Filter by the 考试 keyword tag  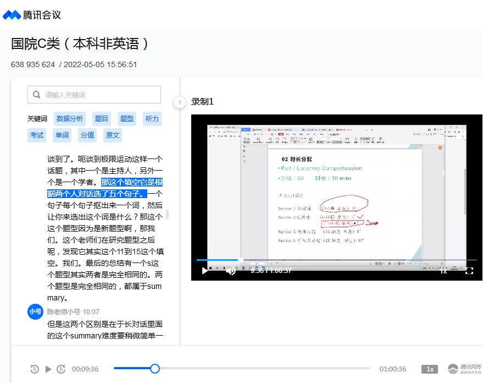pos(37,135)
